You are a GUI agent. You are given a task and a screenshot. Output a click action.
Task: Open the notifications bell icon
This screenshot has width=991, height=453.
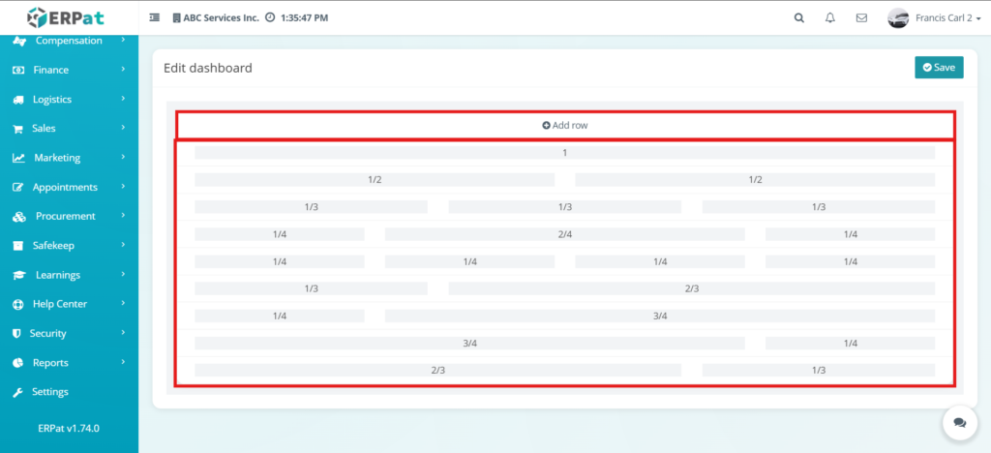830,18
